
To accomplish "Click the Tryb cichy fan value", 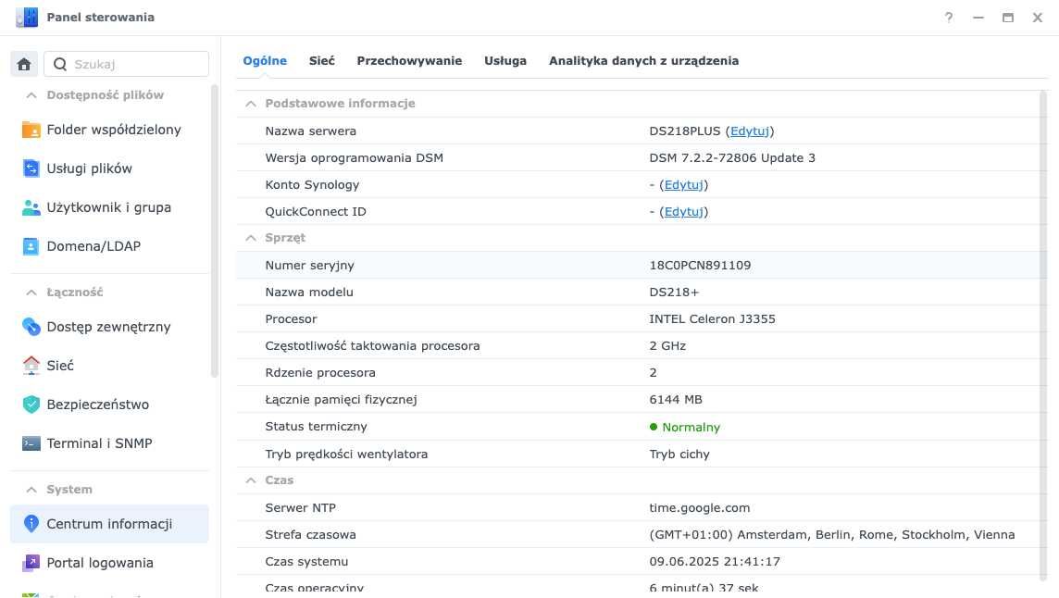I will click(x=679, y=455).
